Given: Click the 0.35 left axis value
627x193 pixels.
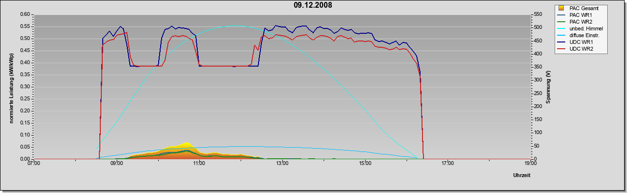Looking at the screenshot, I should point(25,75).
